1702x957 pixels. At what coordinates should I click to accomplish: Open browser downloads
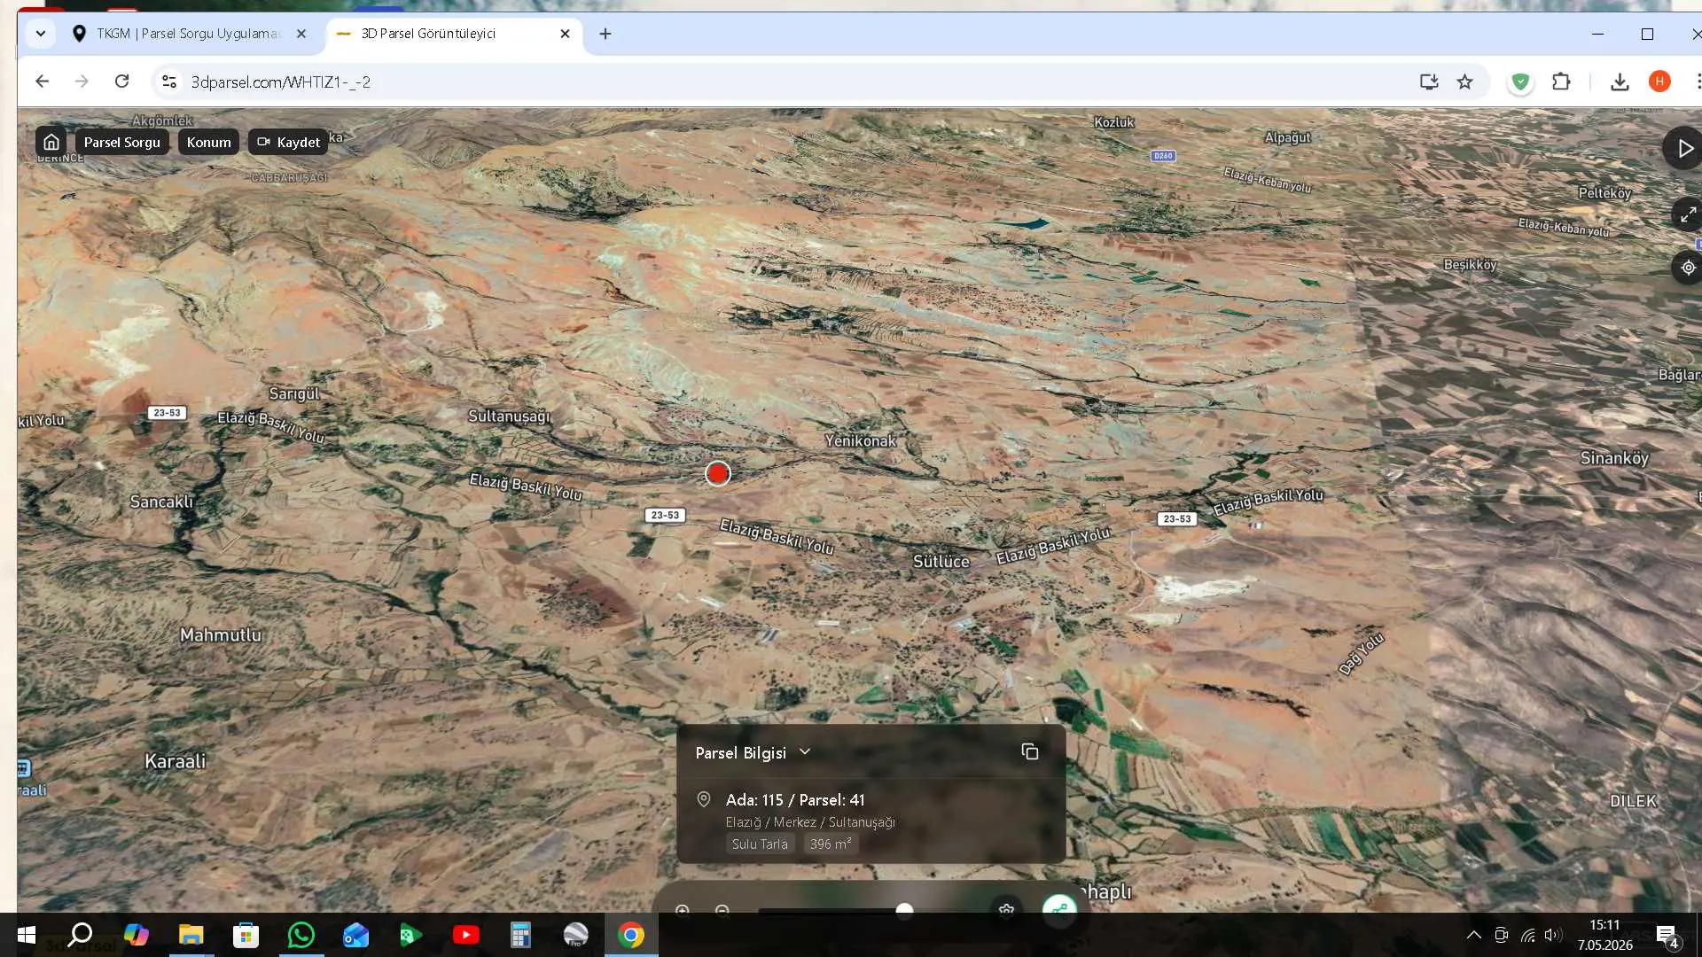(1620, 82)
